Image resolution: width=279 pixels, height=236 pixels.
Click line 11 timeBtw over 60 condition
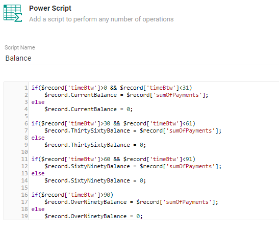pos(113,159)
